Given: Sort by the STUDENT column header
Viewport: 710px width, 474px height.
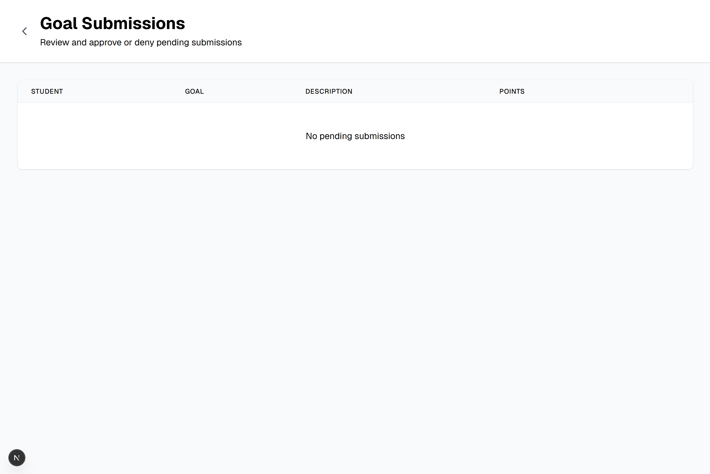Looking at the screenshot, I should pyautogui.click(x=47, y=91).
